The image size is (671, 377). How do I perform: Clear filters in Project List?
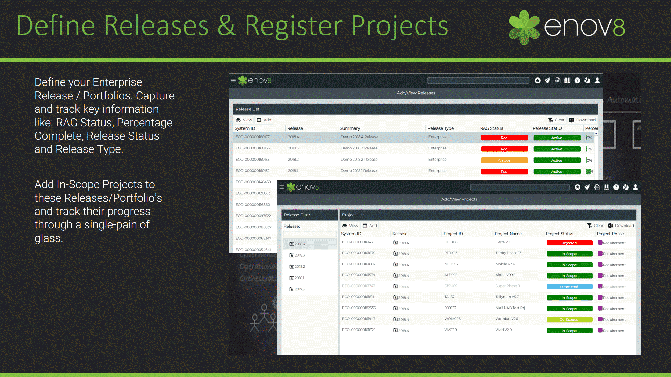tap(595, 226)
